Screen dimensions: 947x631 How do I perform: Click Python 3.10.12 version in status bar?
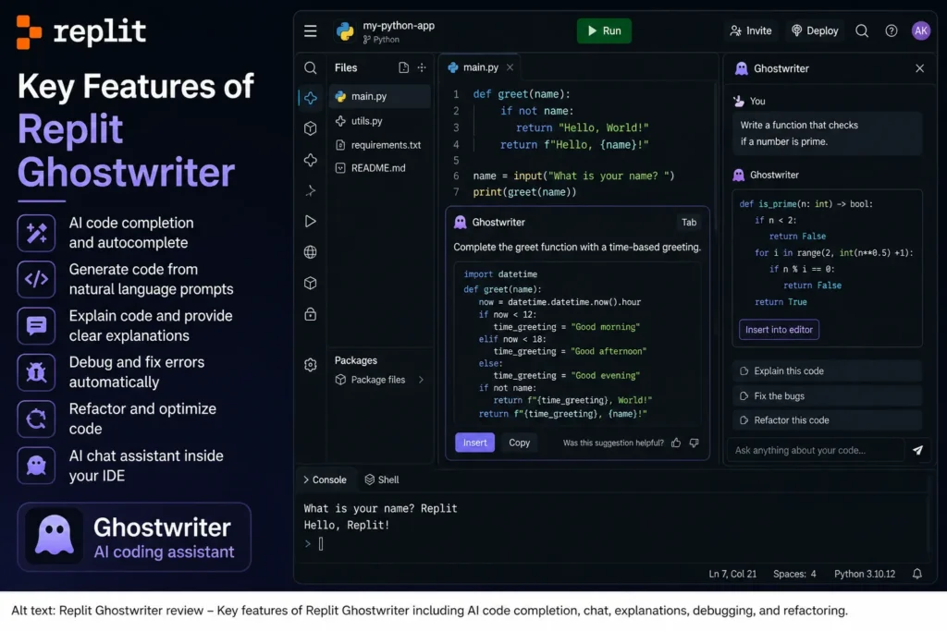tap(865, 574)
